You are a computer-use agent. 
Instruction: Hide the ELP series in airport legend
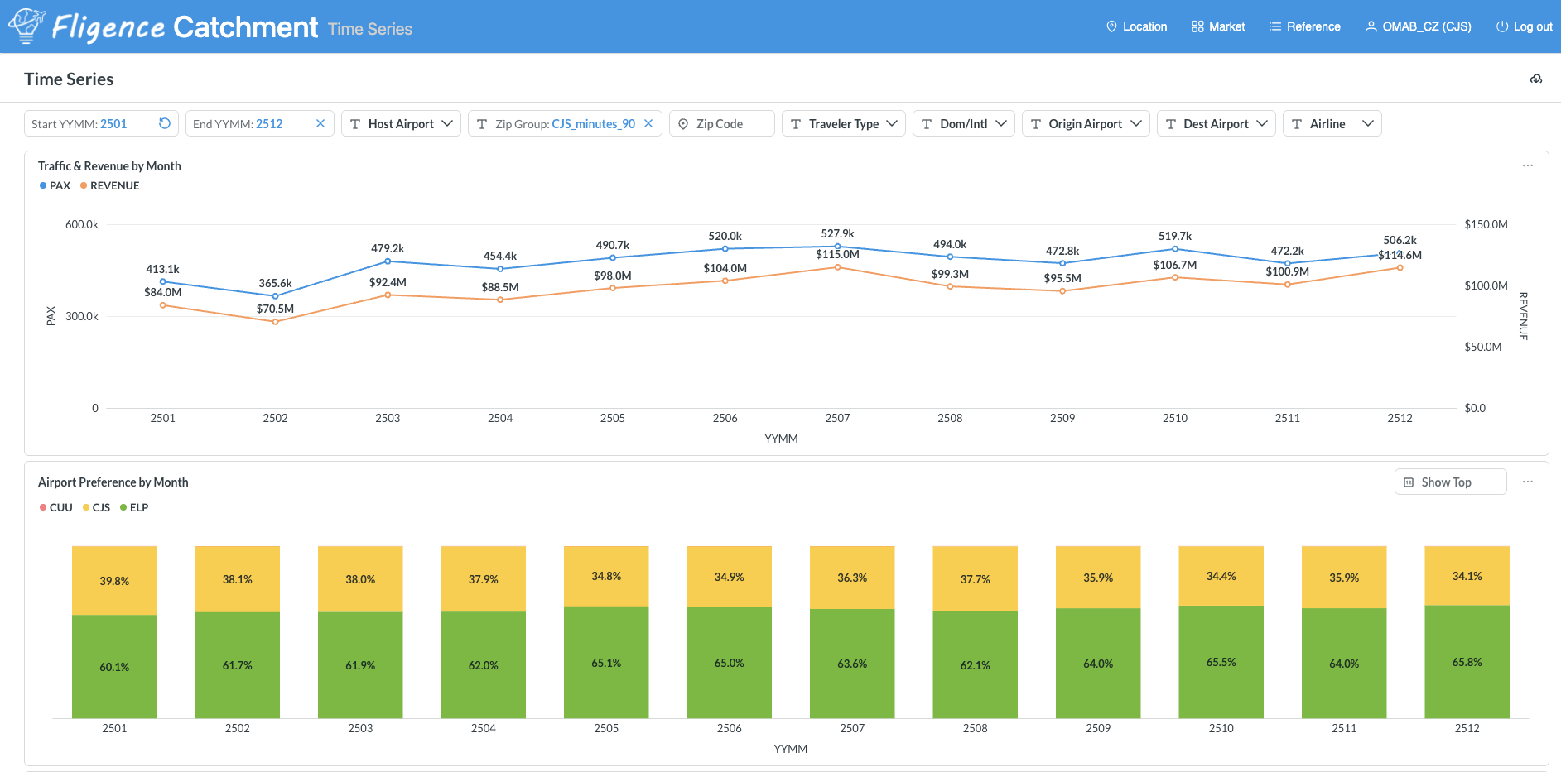tap(134, 507)
